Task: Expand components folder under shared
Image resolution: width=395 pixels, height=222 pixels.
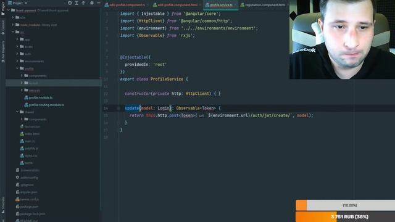Action: (x=22, y=119)
